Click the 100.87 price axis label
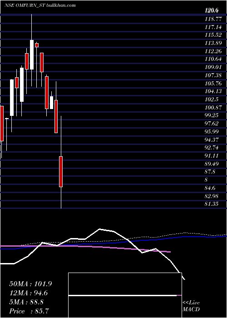The height and width of the screenshot is (318, 227). [213, 108]
